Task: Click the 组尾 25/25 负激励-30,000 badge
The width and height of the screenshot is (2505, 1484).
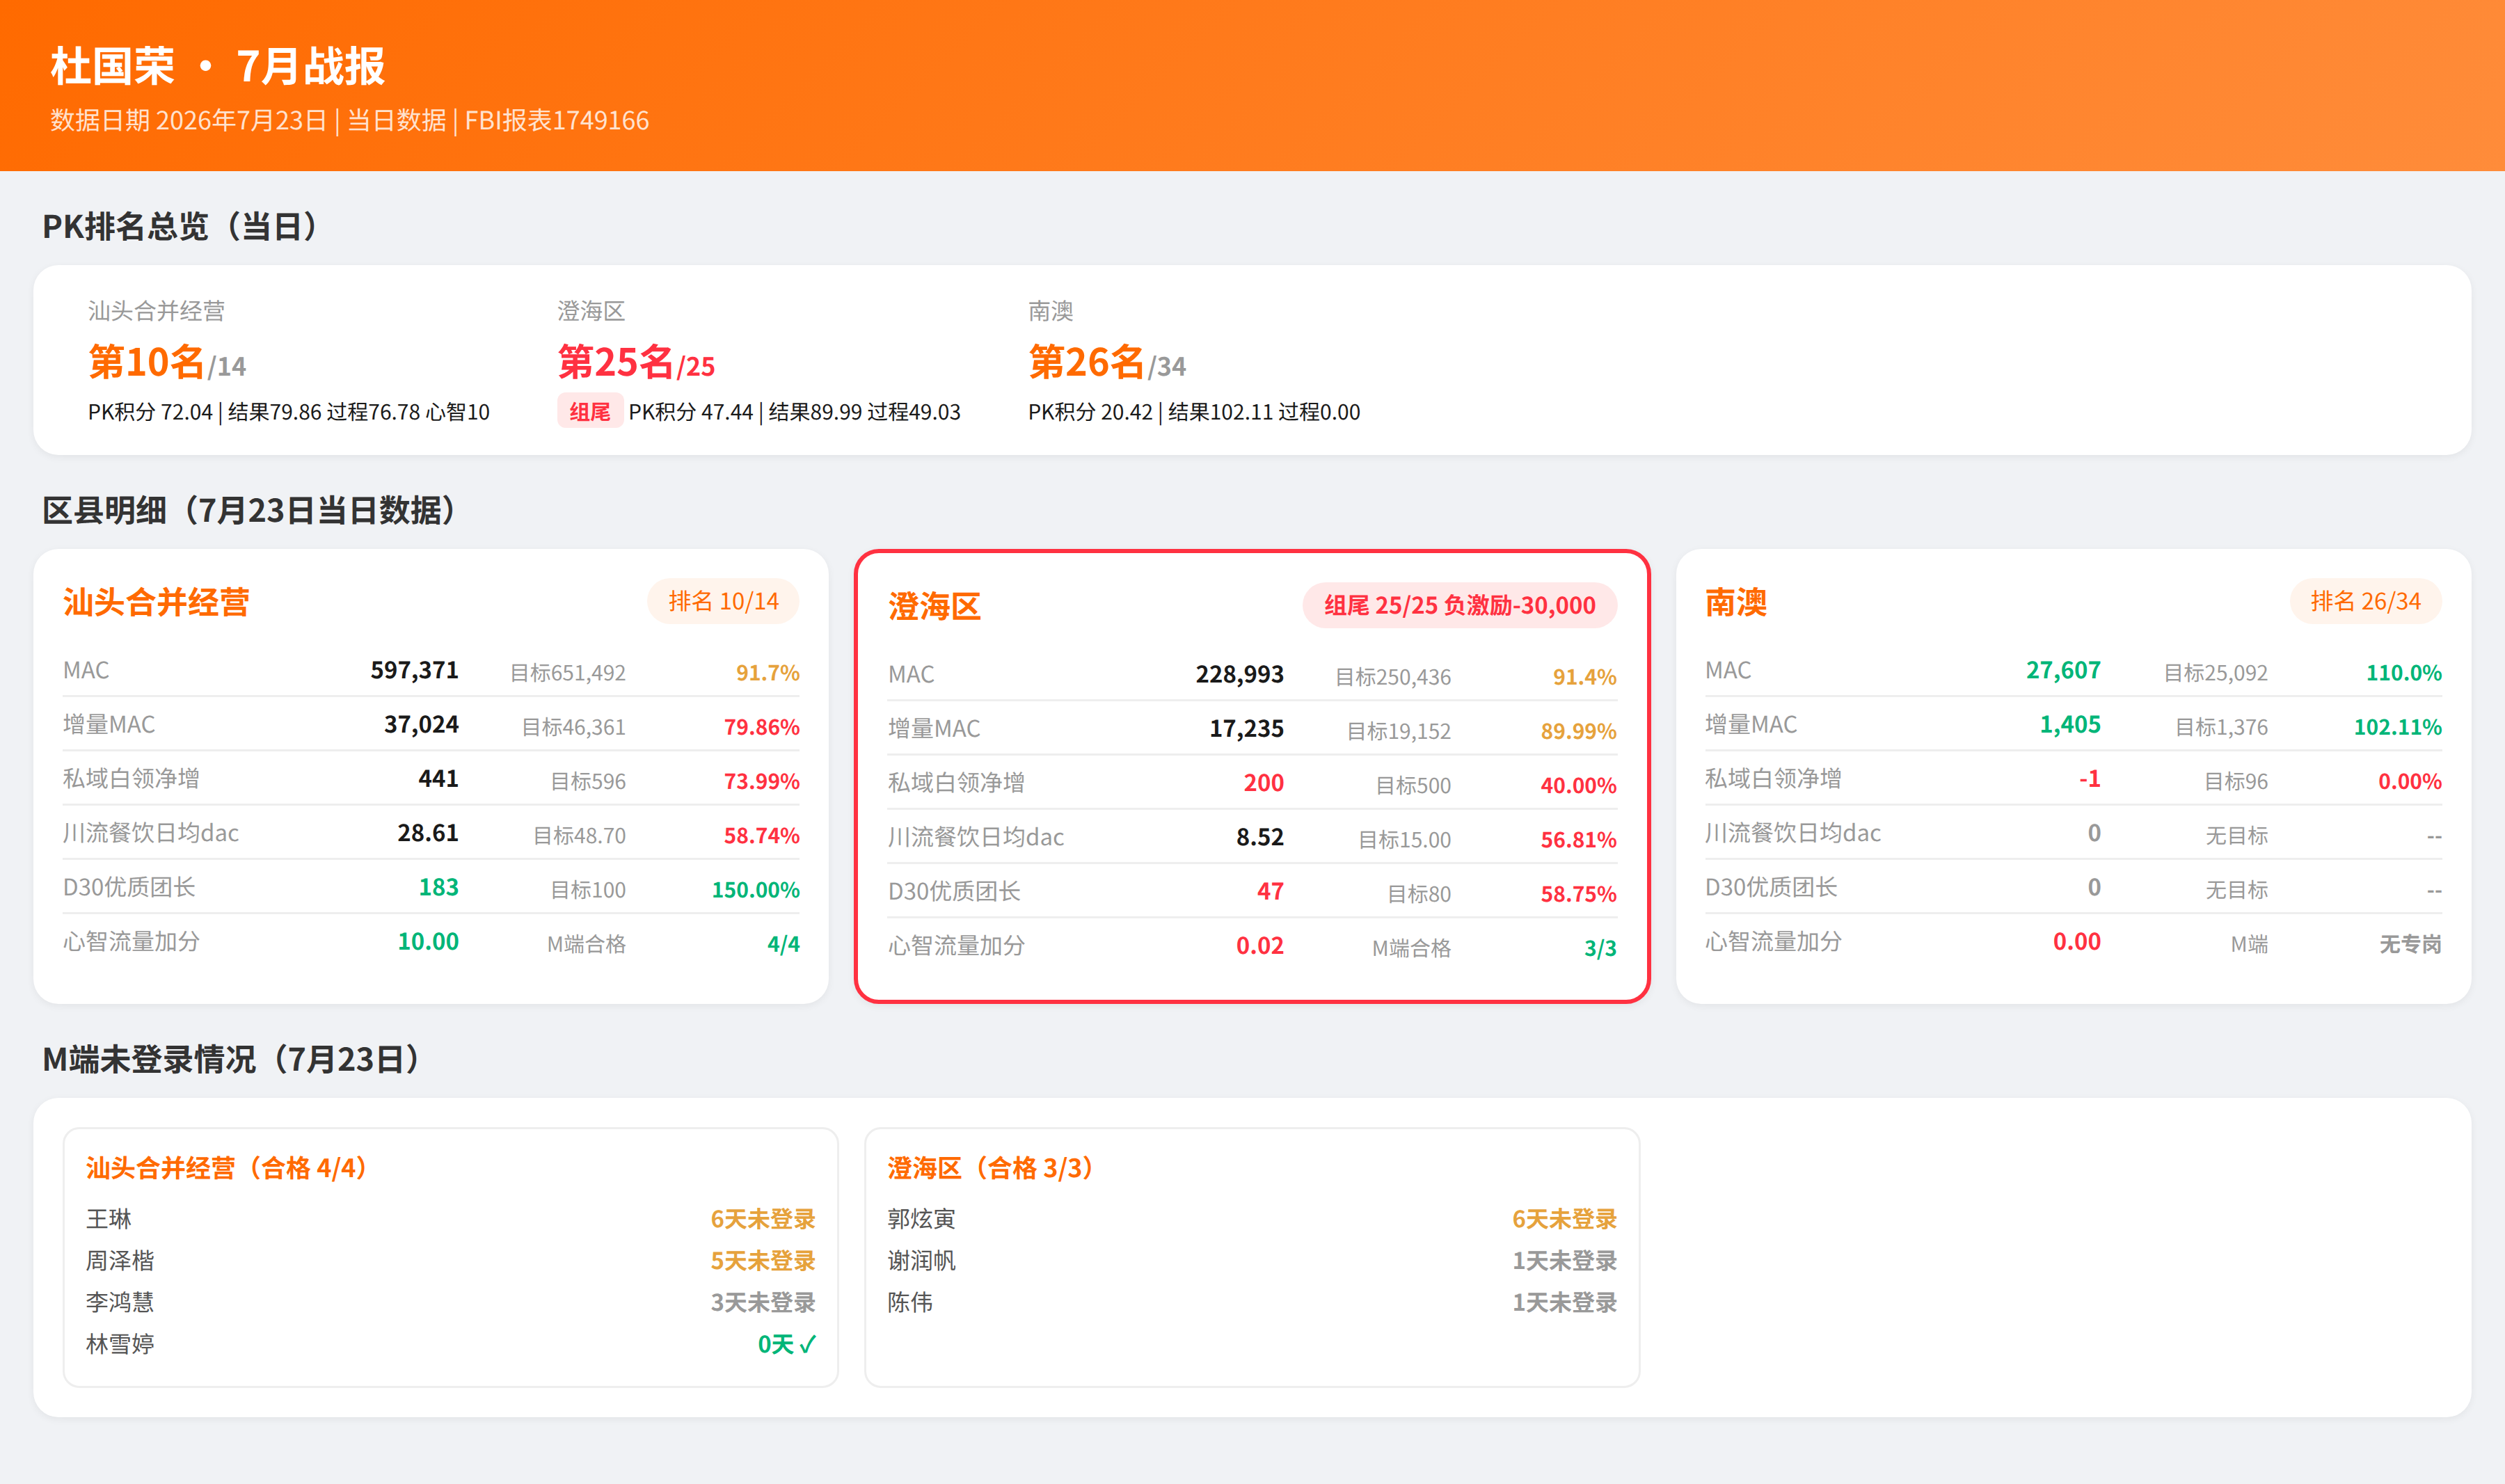Action: (1459, 605)
